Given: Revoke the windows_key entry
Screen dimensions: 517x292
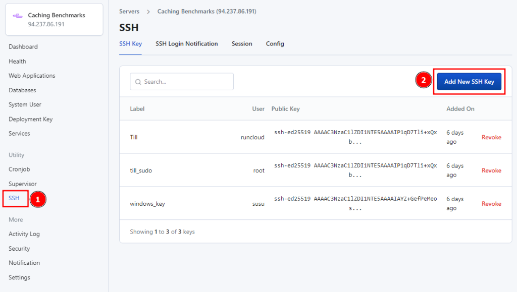Looking at the screenshot, I should 491,204.
